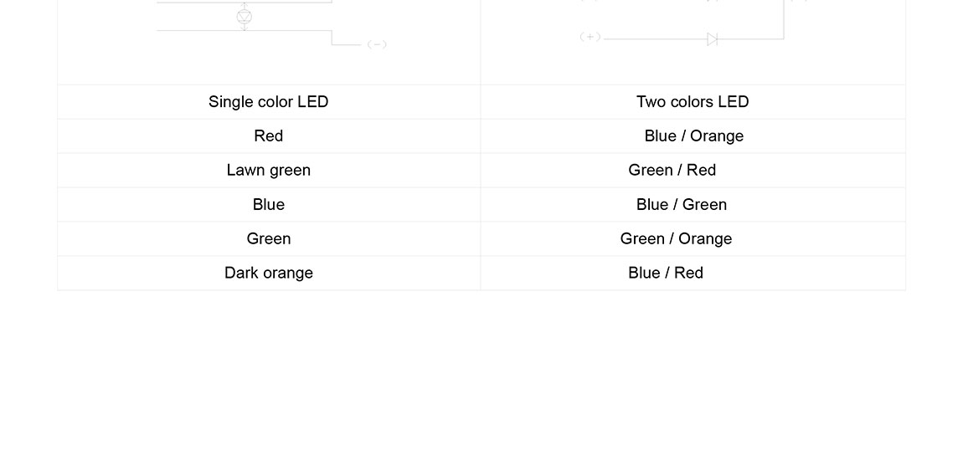Image resolution: width=963 pixels, height=450 pixels.
Task: Click the "Blue / Orange" option
Action: (x=693, y=136)
